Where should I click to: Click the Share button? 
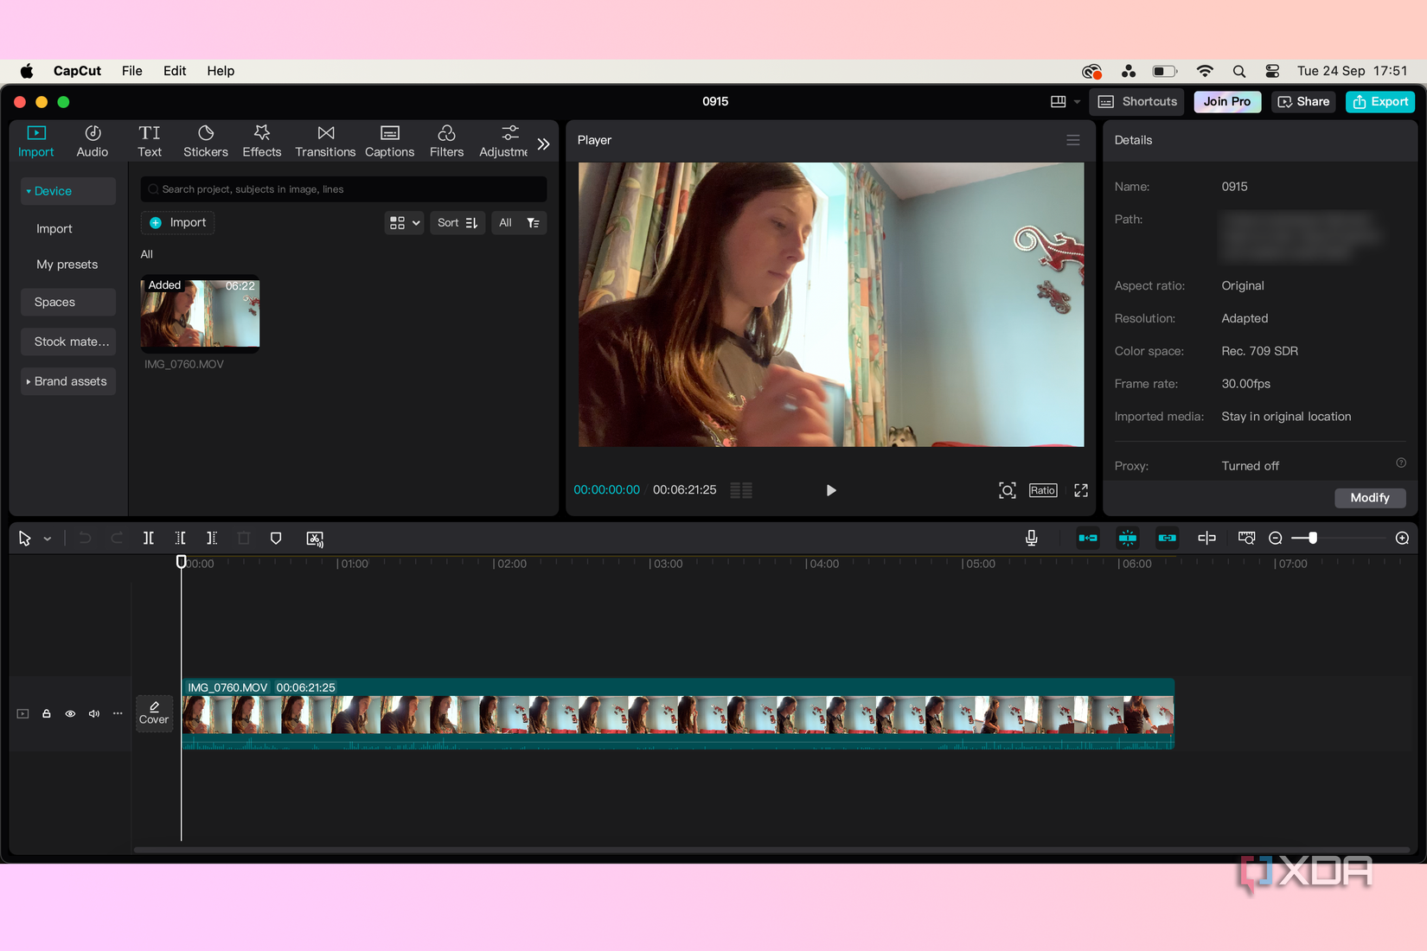1303,102
